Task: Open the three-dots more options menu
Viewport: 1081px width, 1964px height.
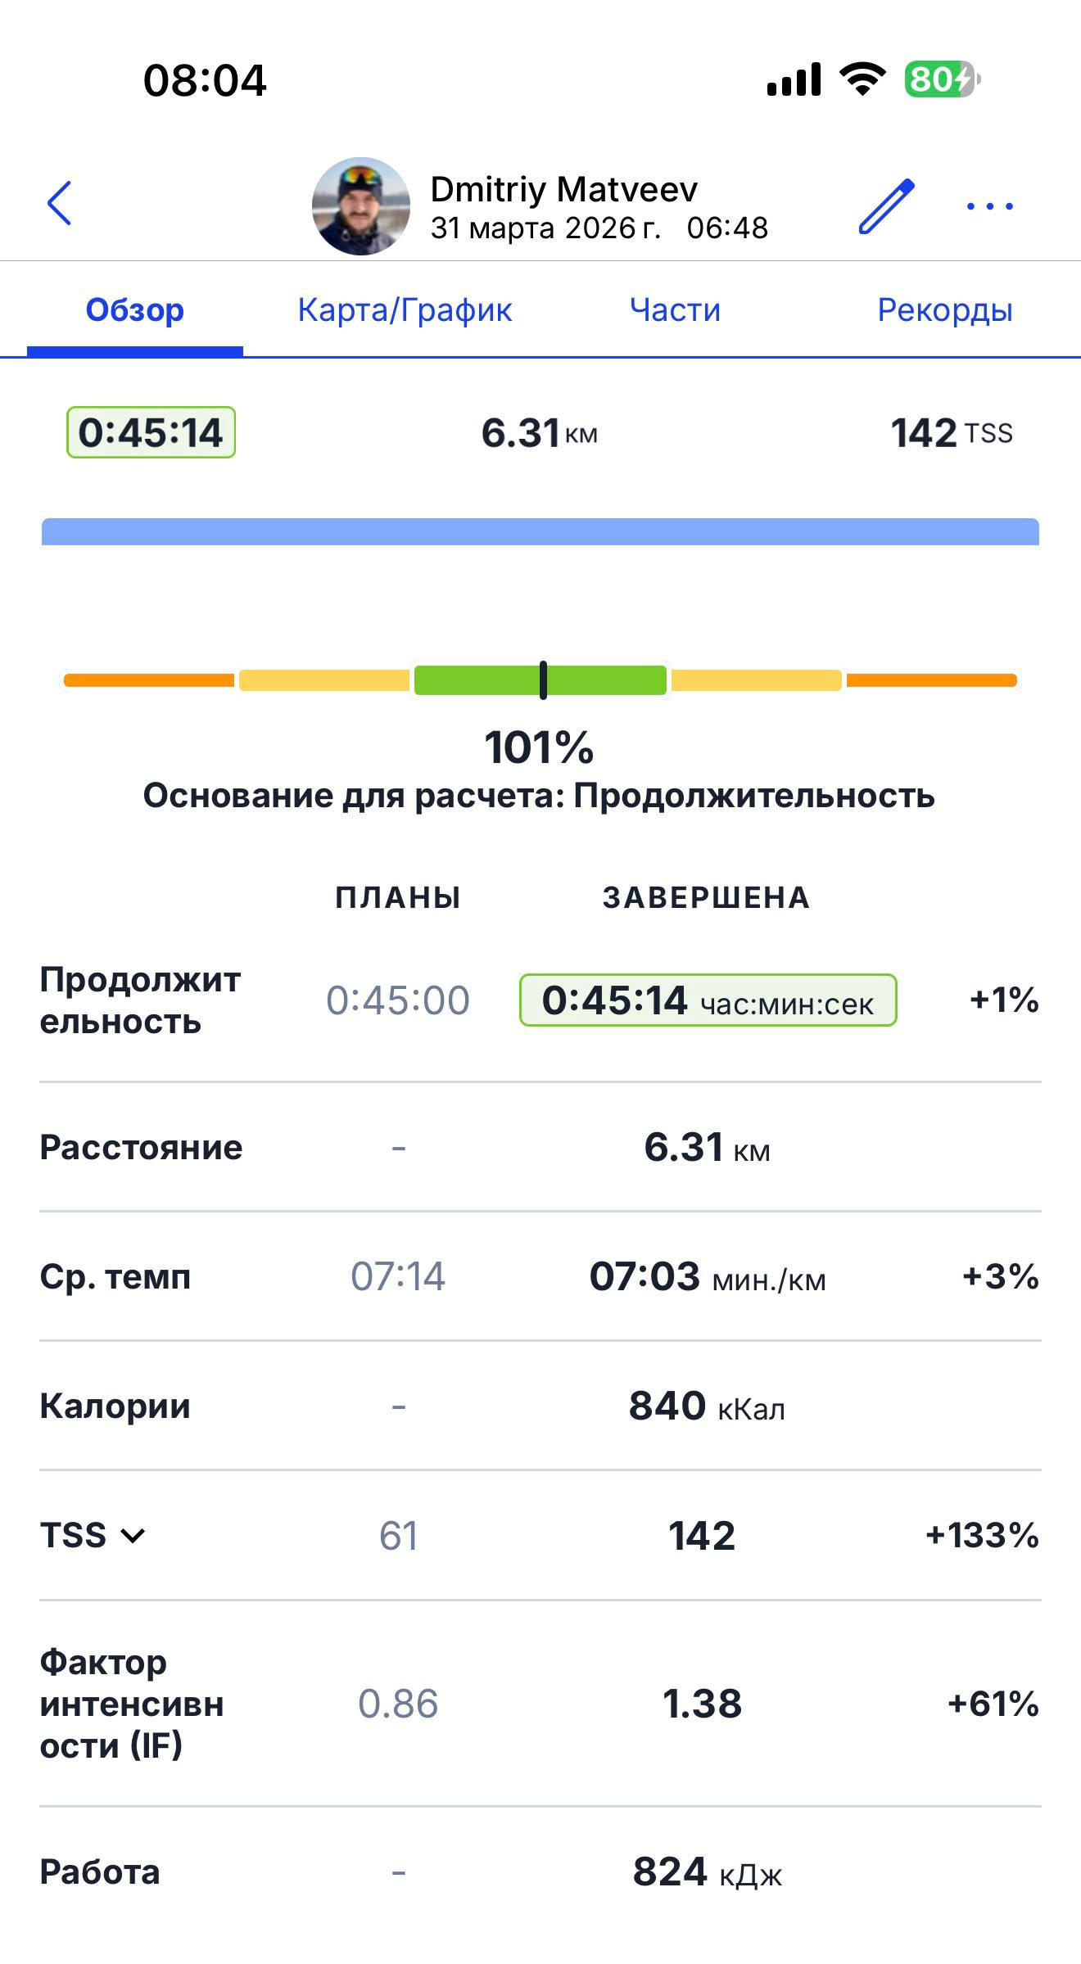Action: coord(989,205)
